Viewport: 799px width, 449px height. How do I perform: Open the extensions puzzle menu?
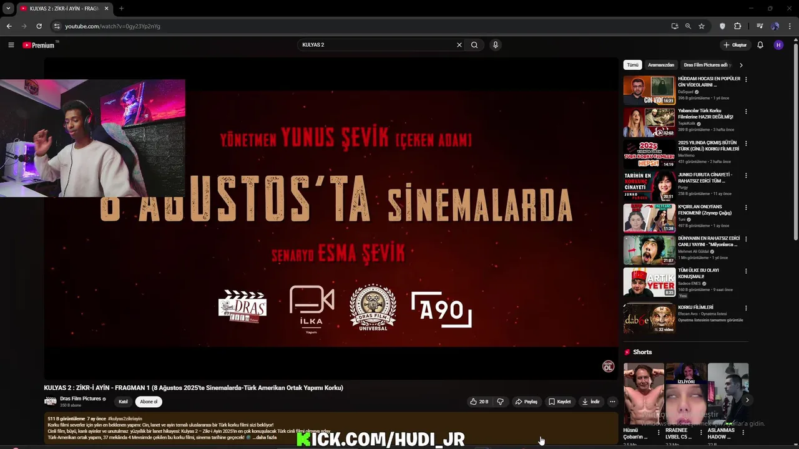pyautogui.click(x=738, y=26)
